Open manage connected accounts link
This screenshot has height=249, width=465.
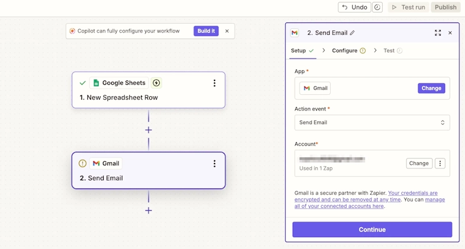pyautogui.click(x=370, y=203)
